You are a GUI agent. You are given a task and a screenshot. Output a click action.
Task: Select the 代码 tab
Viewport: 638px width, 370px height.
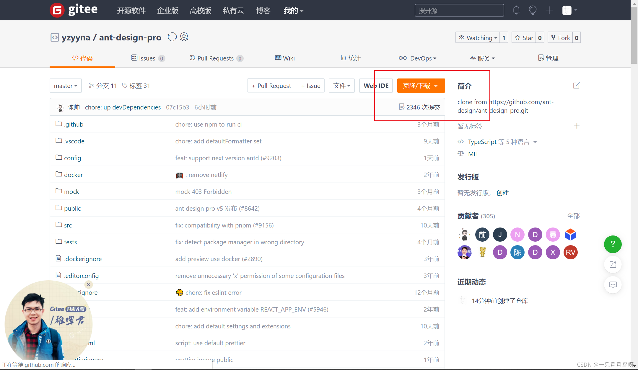[x=83, y=58]
